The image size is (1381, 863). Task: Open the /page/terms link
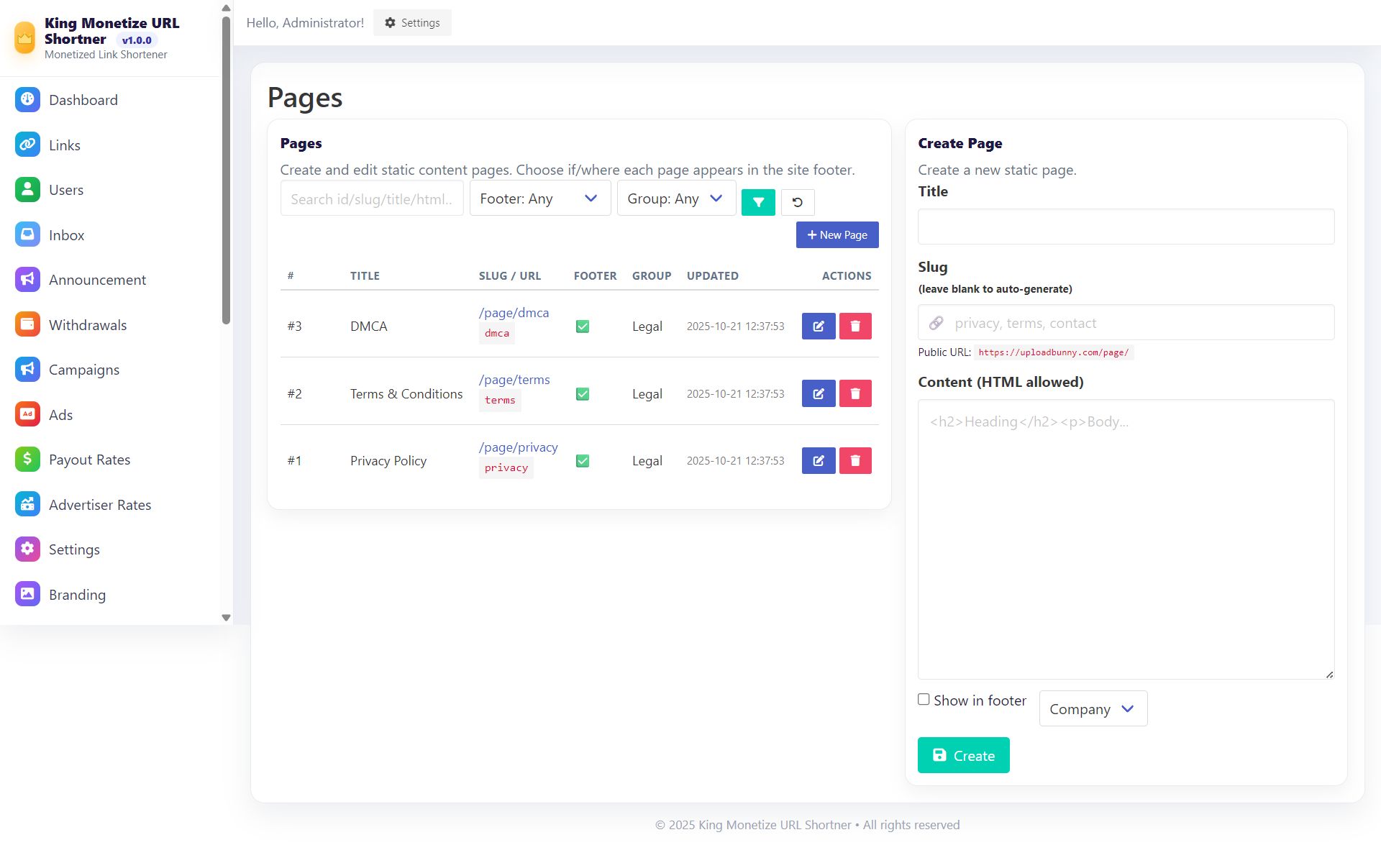[x=514, y=380]
